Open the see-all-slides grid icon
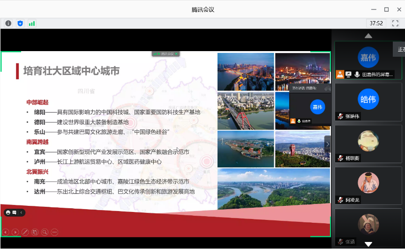 35,232
